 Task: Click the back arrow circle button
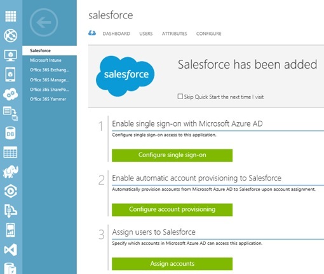click(44, 22)
